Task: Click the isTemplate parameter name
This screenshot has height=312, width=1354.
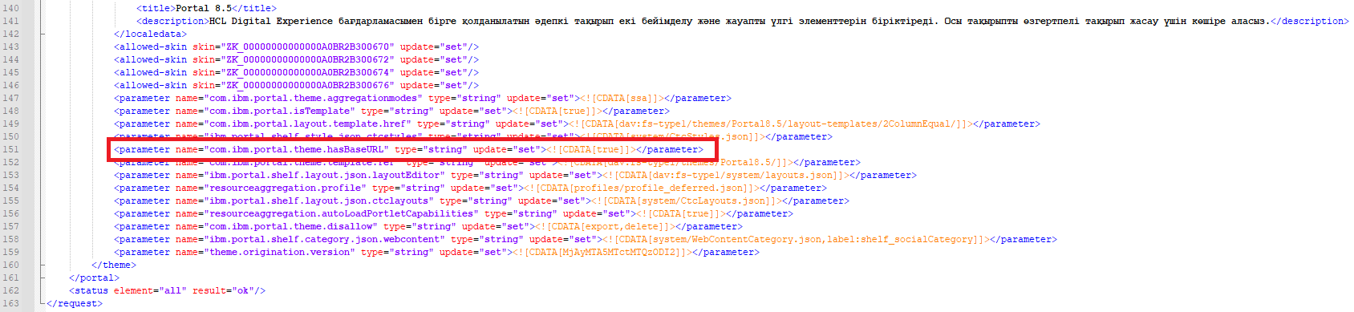Action: (279, 111)
